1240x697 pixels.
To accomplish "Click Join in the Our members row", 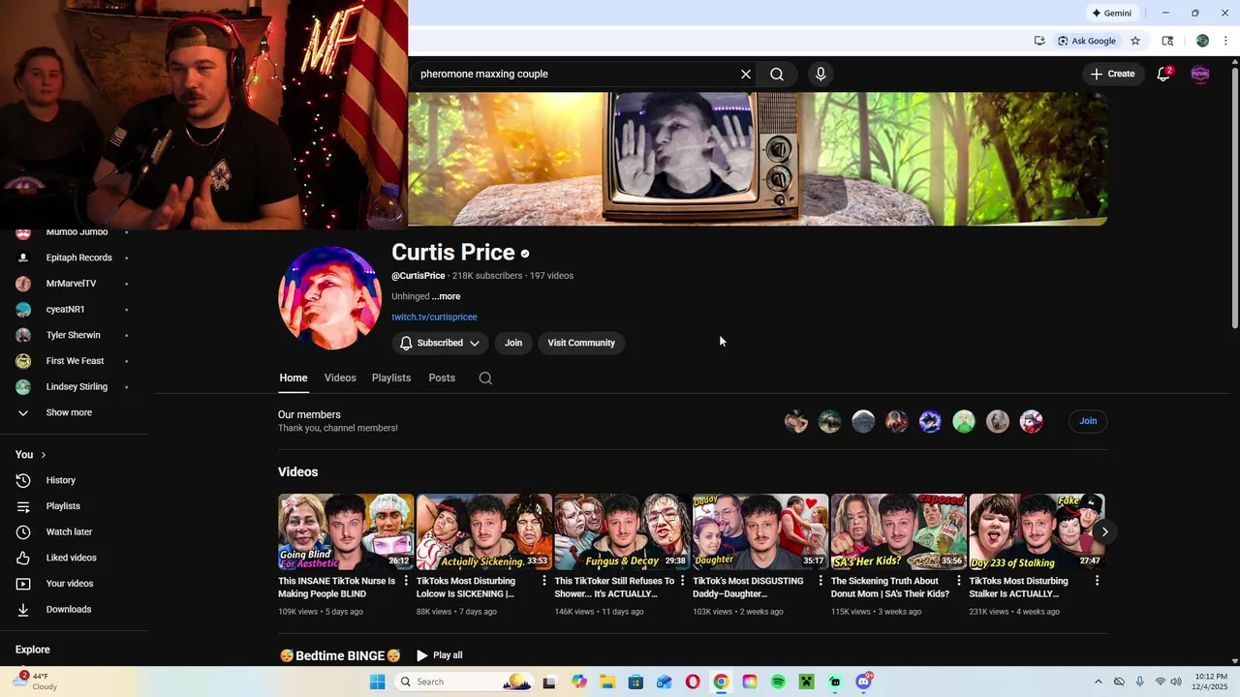I will coord(1088,421).
